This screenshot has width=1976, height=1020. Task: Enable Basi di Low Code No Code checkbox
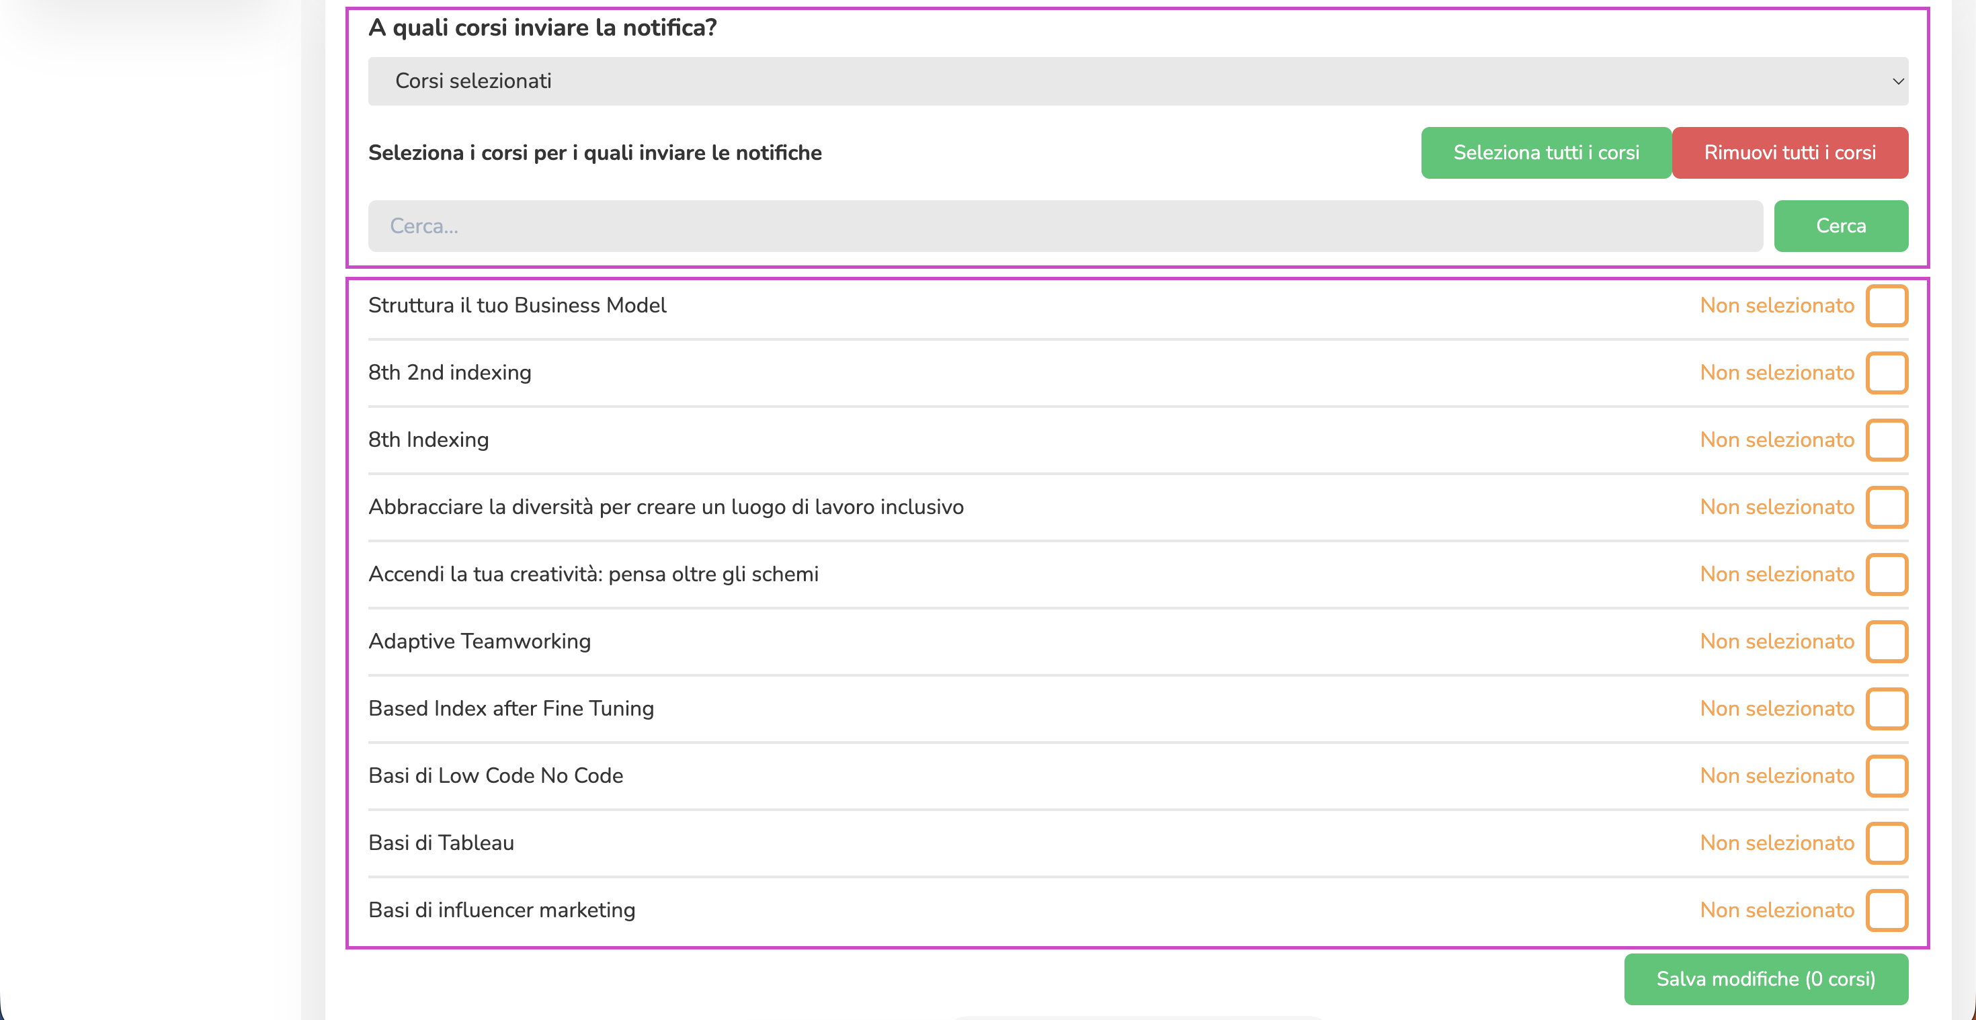(1886, 776)
